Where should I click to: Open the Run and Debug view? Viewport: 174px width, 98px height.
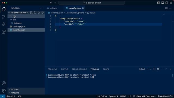click(4, 24)
